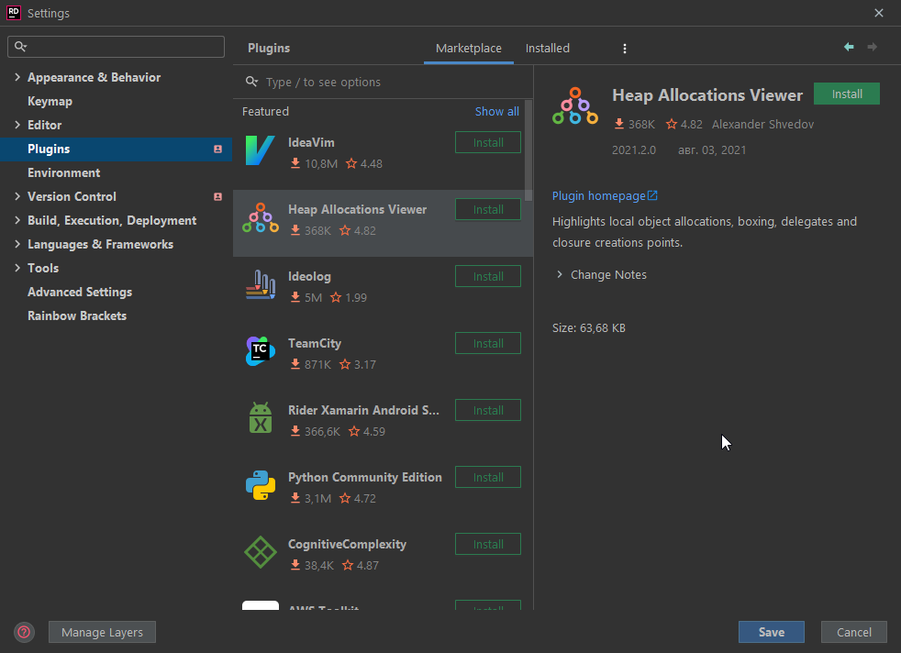Expand Build, Execution, Deployment node
Screen dimensions: 901x653
[17, 220]
